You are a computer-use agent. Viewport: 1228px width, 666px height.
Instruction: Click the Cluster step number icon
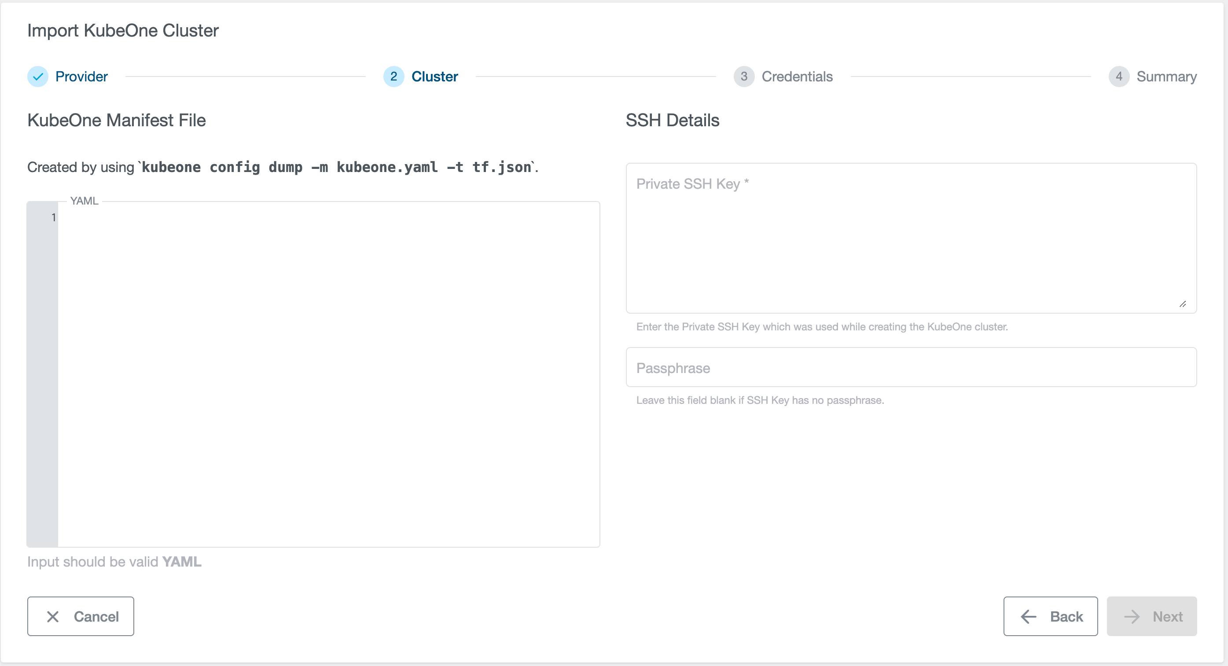point(392,76)
